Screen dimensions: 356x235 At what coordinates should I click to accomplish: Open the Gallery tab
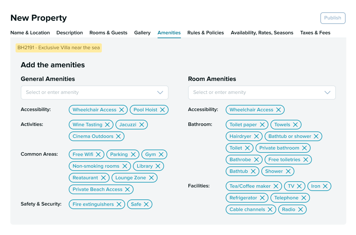[x=142, y=33]
